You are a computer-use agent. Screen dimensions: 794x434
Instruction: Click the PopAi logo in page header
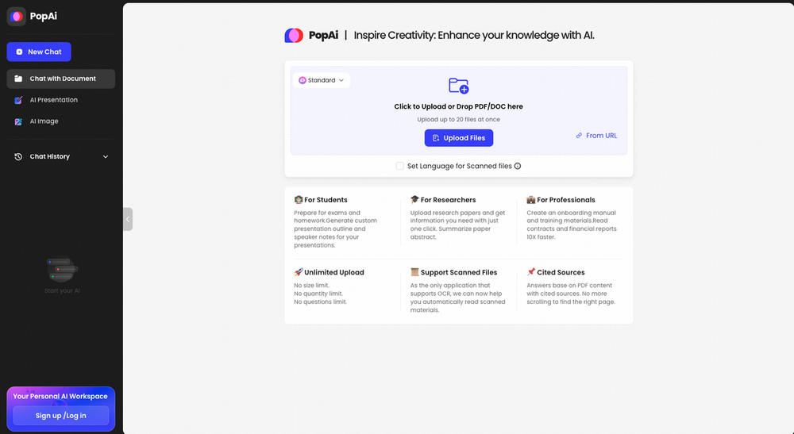click(294, 36)
